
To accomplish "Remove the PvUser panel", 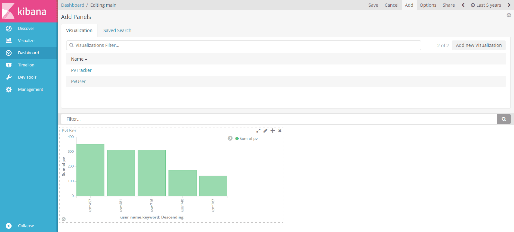I will coord(280,131).
